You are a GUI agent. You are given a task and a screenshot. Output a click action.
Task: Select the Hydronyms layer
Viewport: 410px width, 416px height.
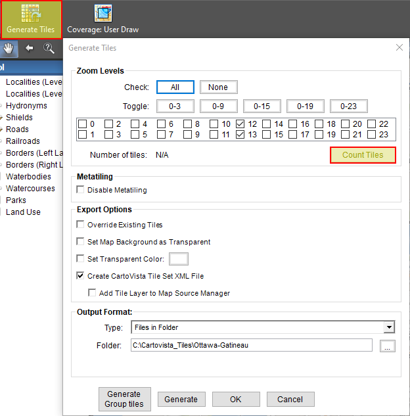coord(26,106)
